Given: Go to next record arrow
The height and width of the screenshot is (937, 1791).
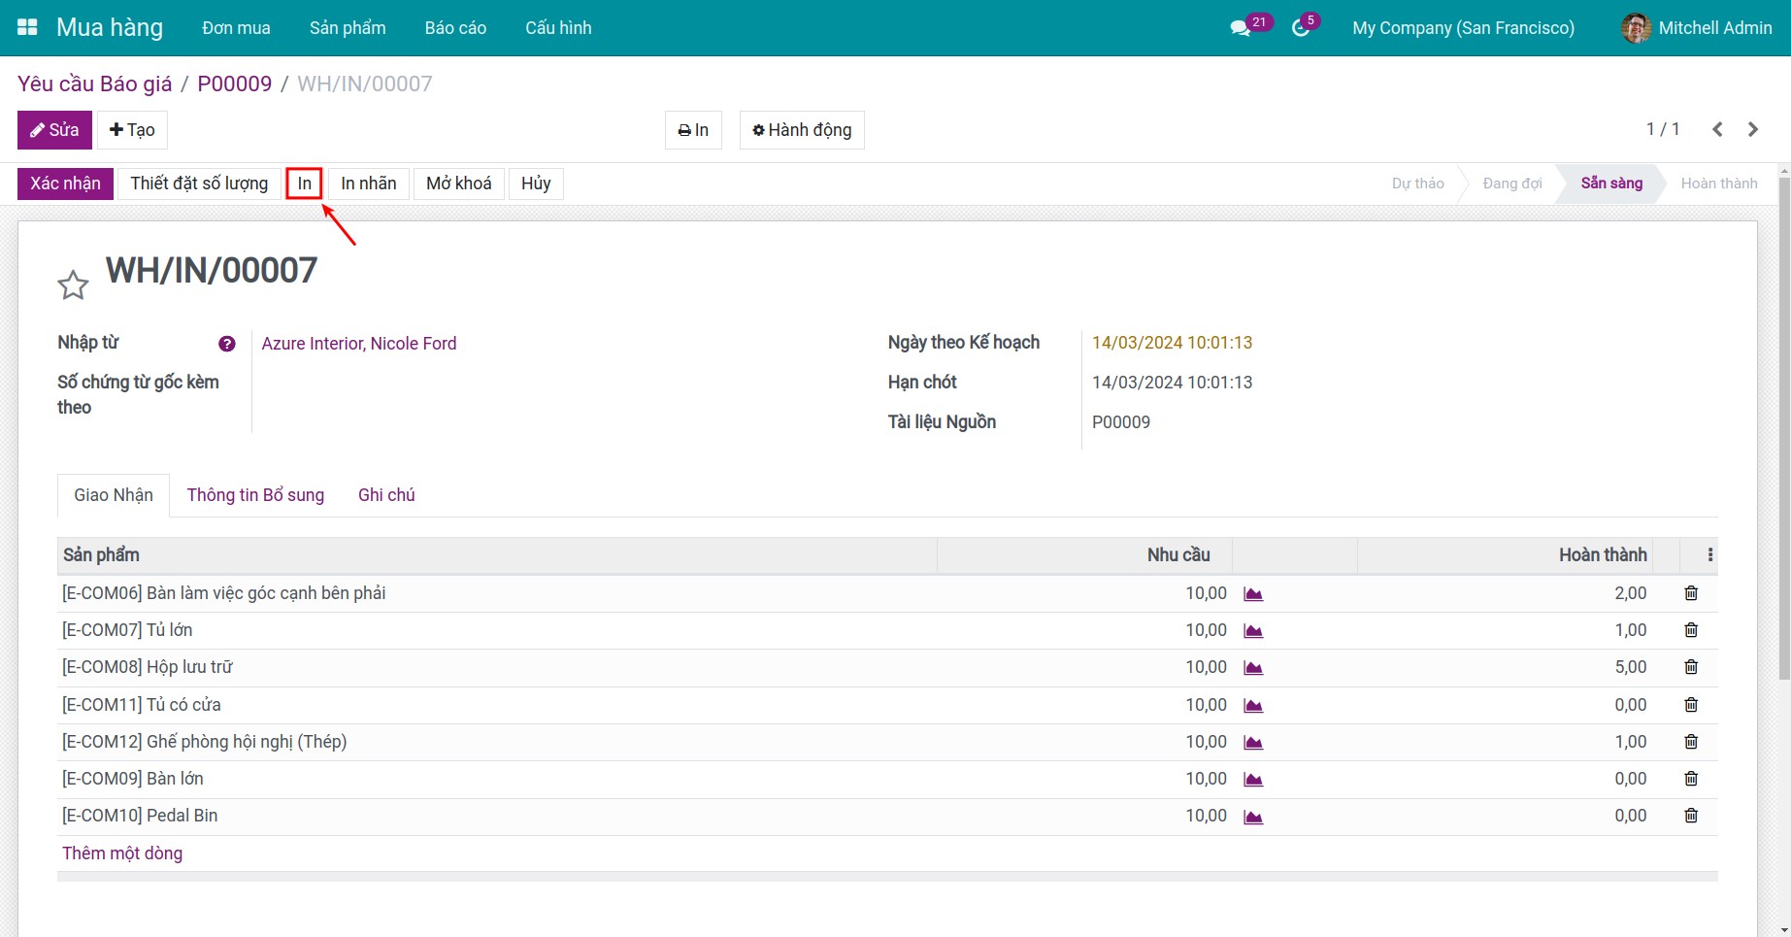Looking at the screenshot, I should coord(1753,129).
